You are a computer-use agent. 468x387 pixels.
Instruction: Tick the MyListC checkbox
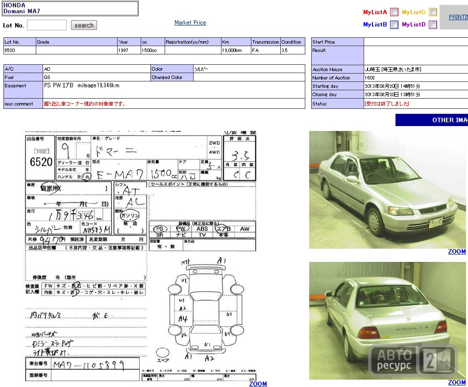433,12
